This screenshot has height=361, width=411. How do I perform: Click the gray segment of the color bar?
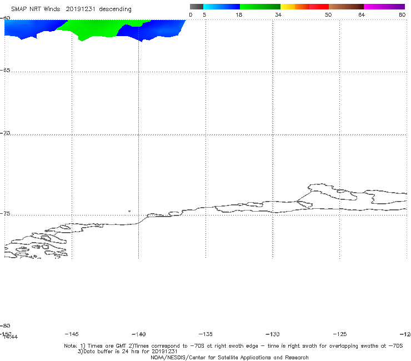[196, 7]
